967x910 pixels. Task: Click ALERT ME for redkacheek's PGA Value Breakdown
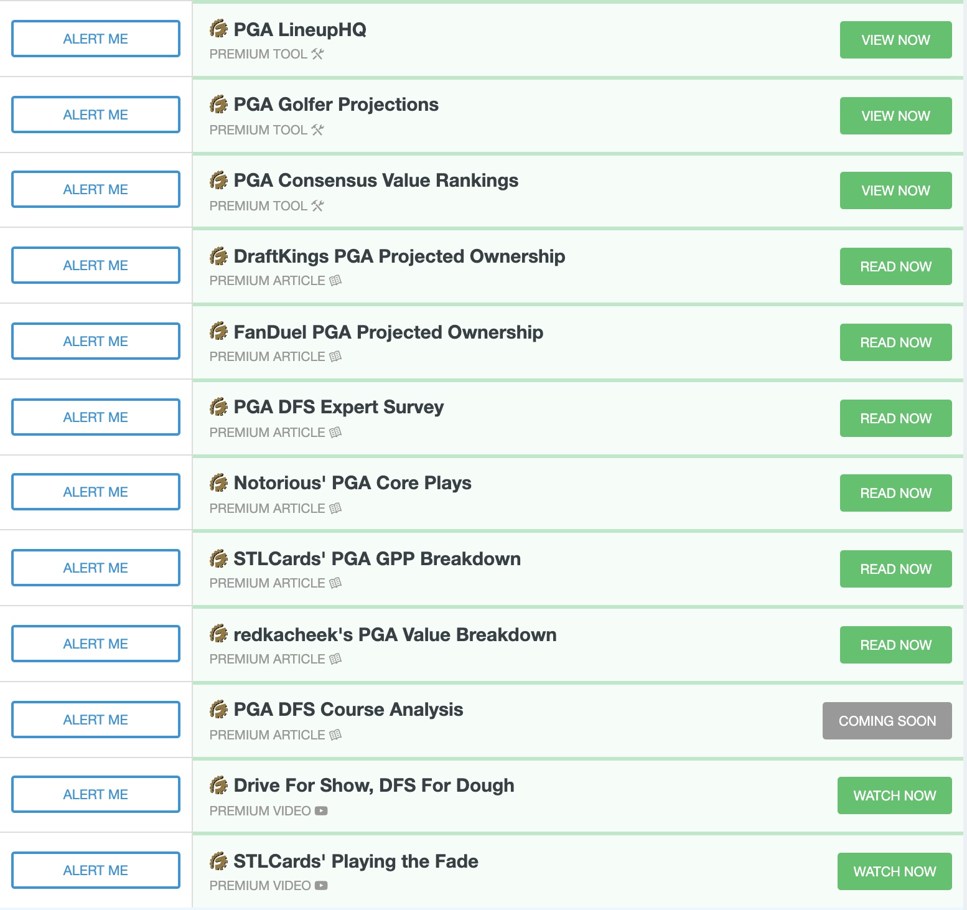96,644
